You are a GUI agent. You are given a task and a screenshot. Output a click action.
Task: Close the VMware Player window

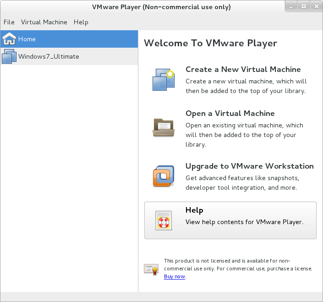317,7
